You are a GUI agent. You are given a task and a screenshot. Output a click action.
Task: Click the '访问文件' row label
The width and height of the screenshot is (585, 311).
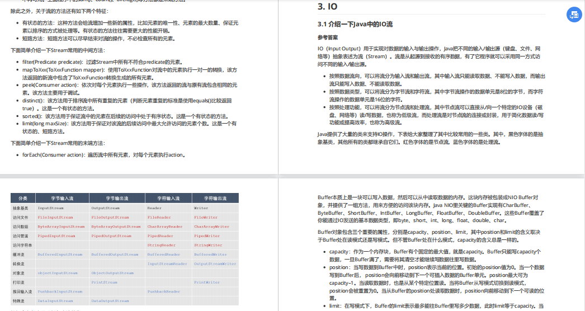20,217
